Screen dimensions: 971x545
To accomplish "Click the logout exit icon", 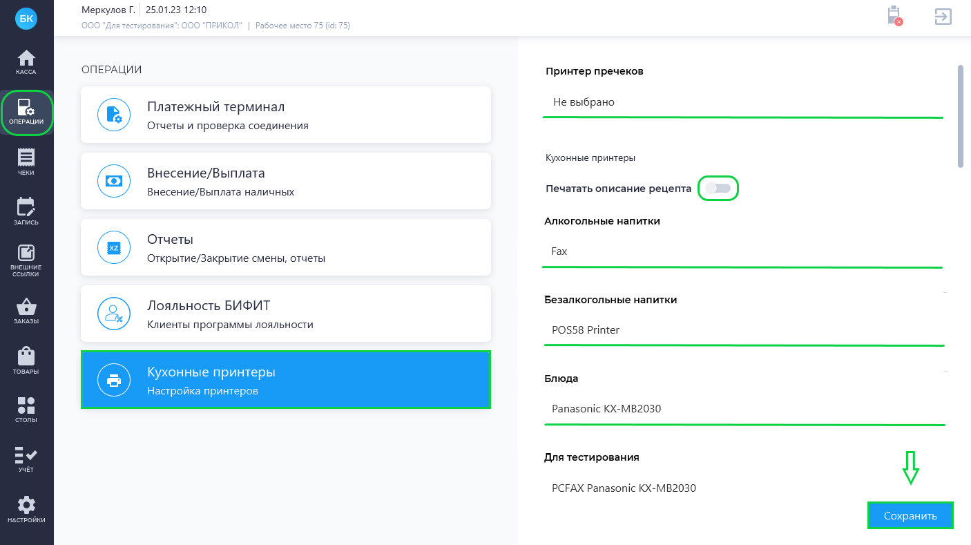I will (943, 17).
